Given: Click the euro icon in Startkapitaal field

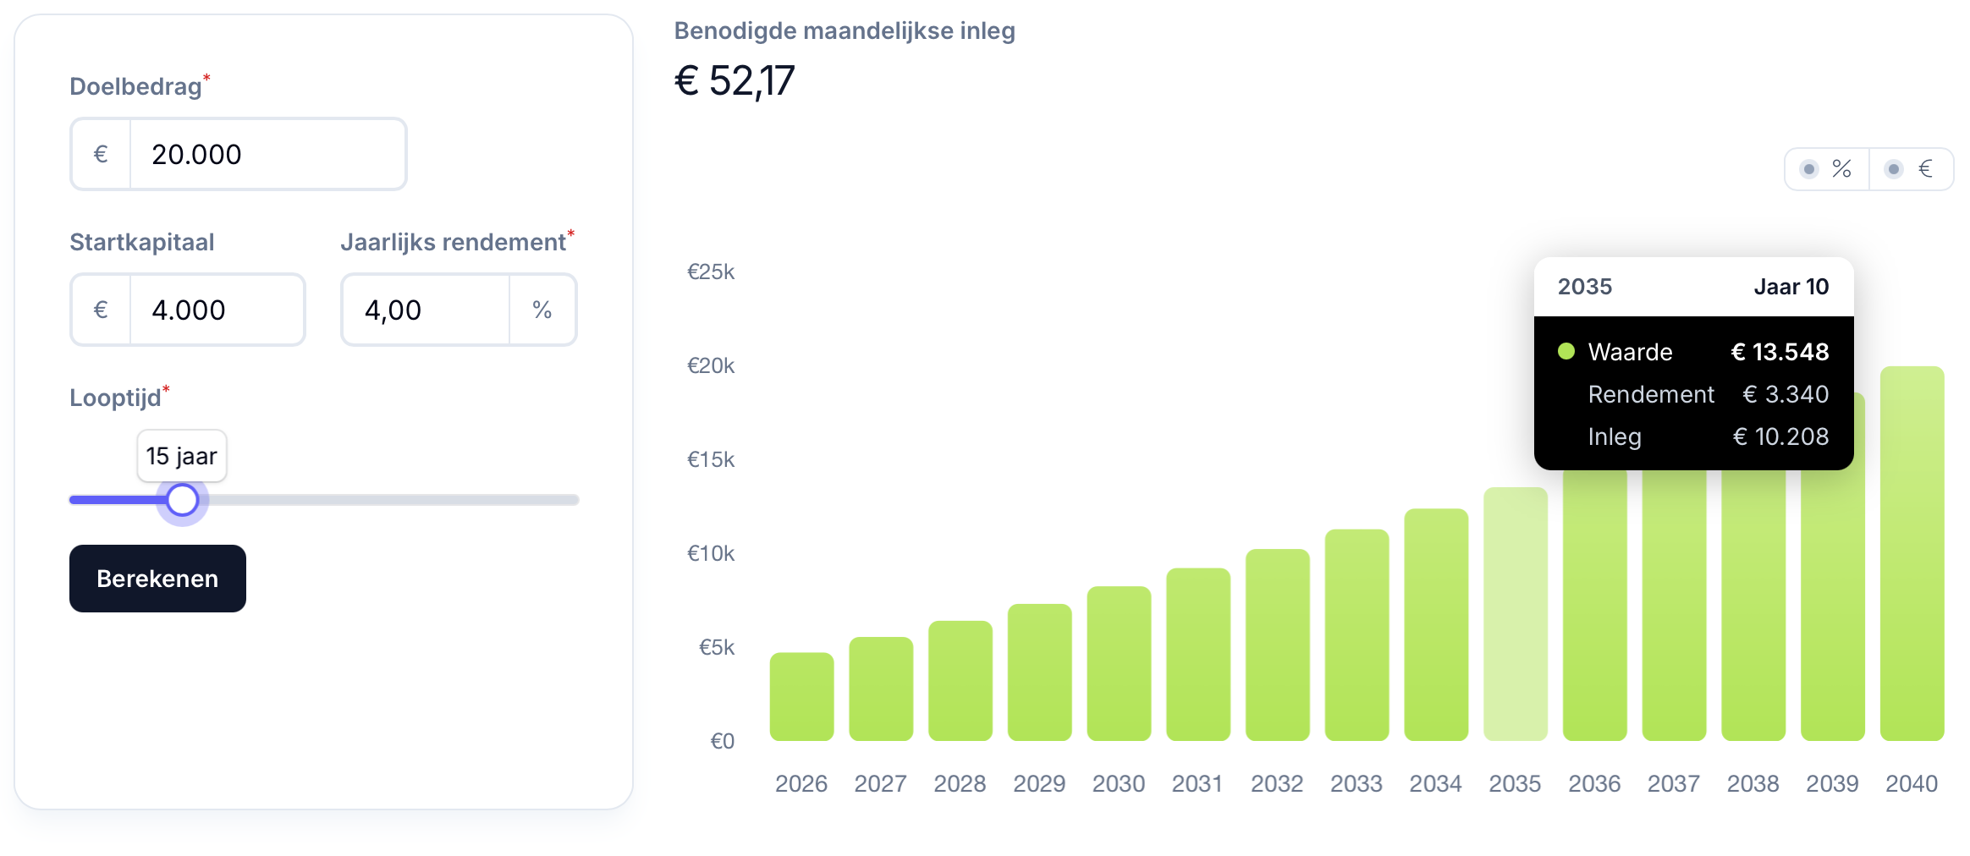Looking at the screenshot, I should pyautogui.click(x=101, y=310).
